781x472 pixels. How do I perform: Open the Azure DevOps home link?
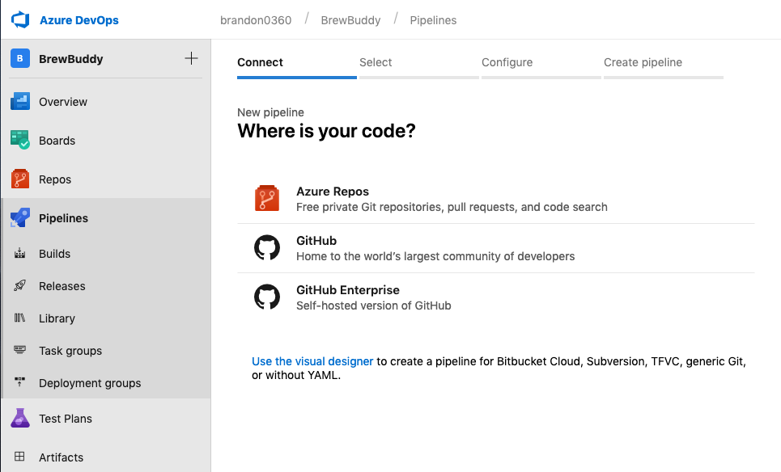pos(79,20)
